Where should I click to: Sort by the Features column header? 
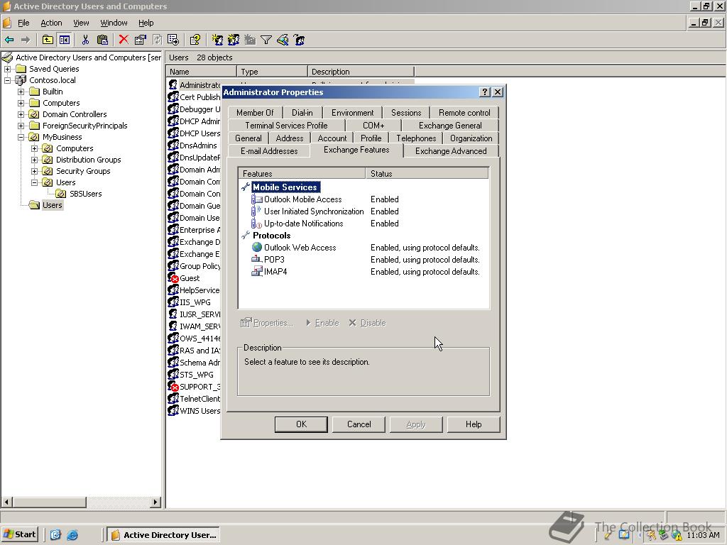click(302, 174)
